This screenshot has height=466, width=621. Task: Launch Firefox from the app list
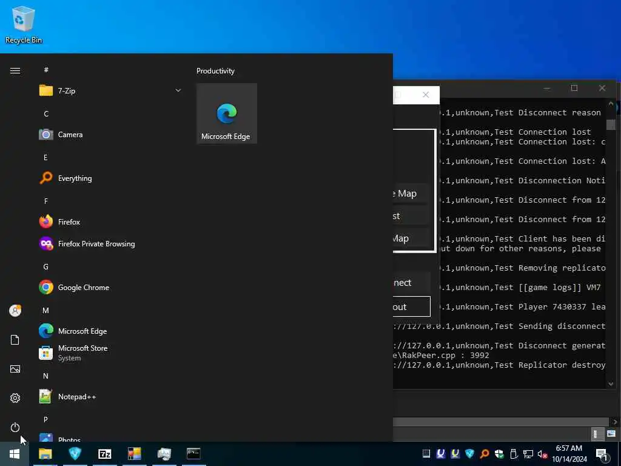pyautogui.click(x=110, y=222)
